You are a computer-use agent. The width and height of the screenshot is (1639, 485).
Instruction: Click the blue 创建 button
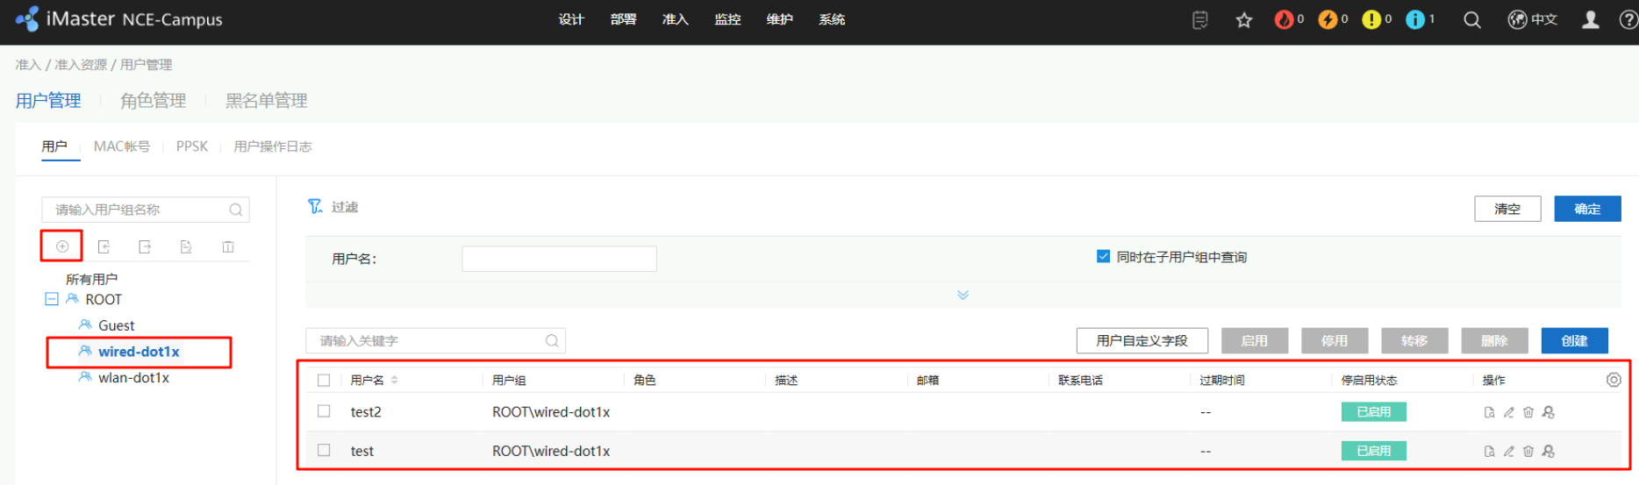coord(1574,340)
